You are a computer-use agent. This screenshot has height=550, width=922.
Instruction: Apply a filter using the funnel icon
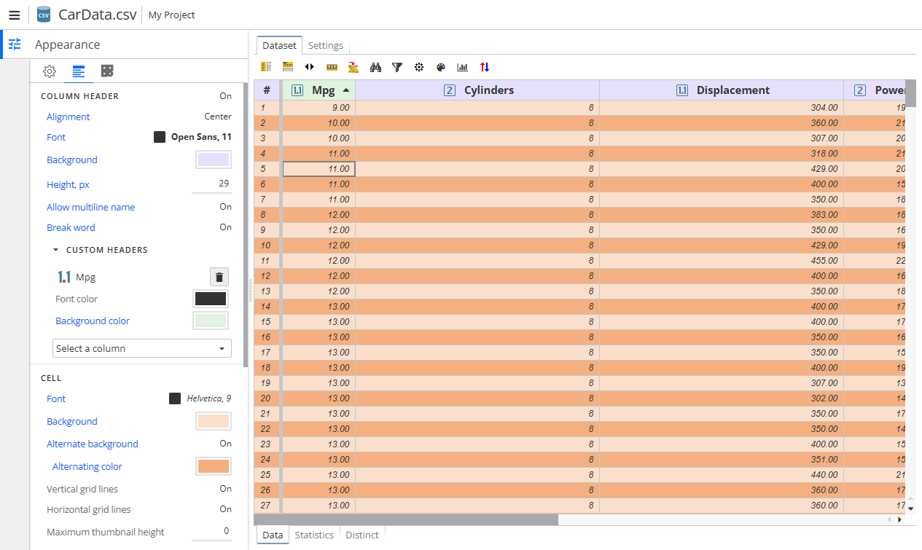click(x=397, y=67)
